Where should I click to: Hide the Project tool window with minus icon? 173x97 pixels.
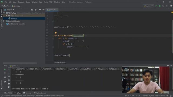click(44, 10)
